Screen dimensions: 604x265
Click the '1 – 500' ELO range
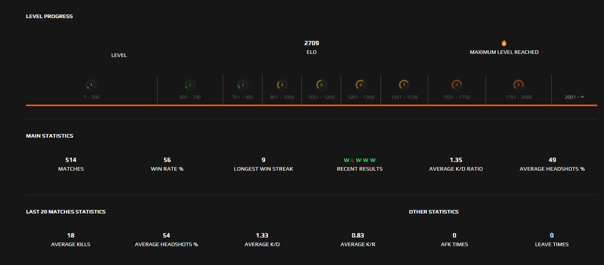[92, 97]
